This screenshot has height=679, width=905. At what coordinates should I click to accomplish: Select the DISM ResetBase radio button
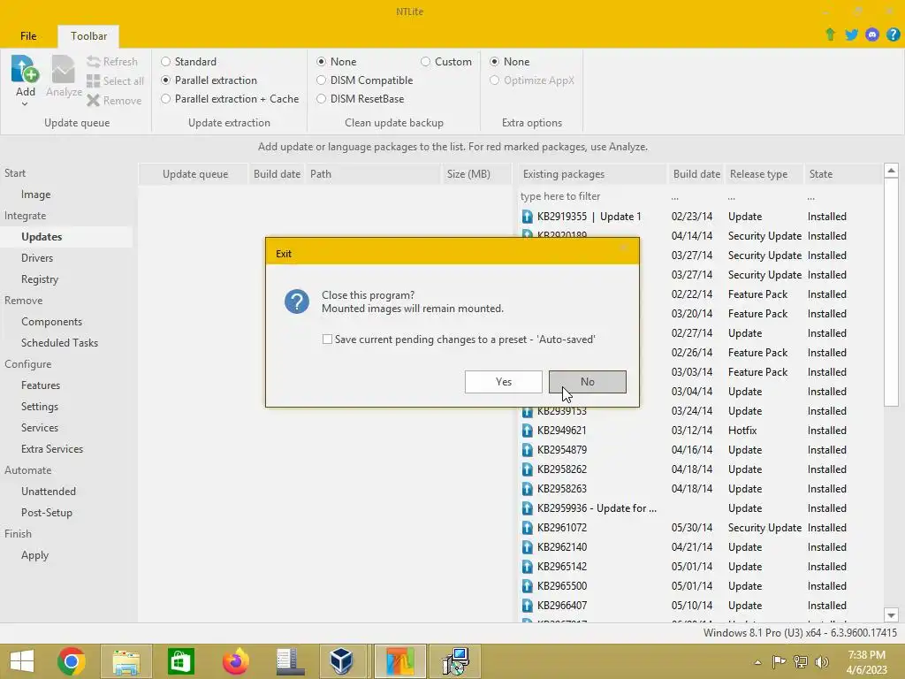point(321,99)
